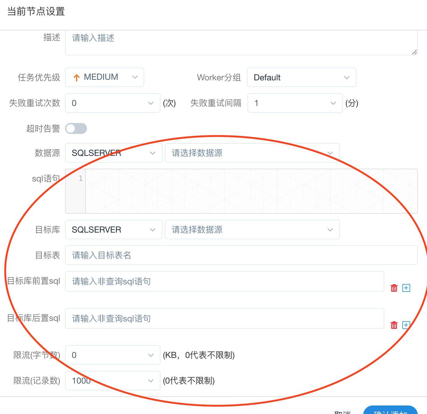Add a 目标库前置sql row with plus icon
427x414 pixels.
pyautogui.click(x=406, y=288)
